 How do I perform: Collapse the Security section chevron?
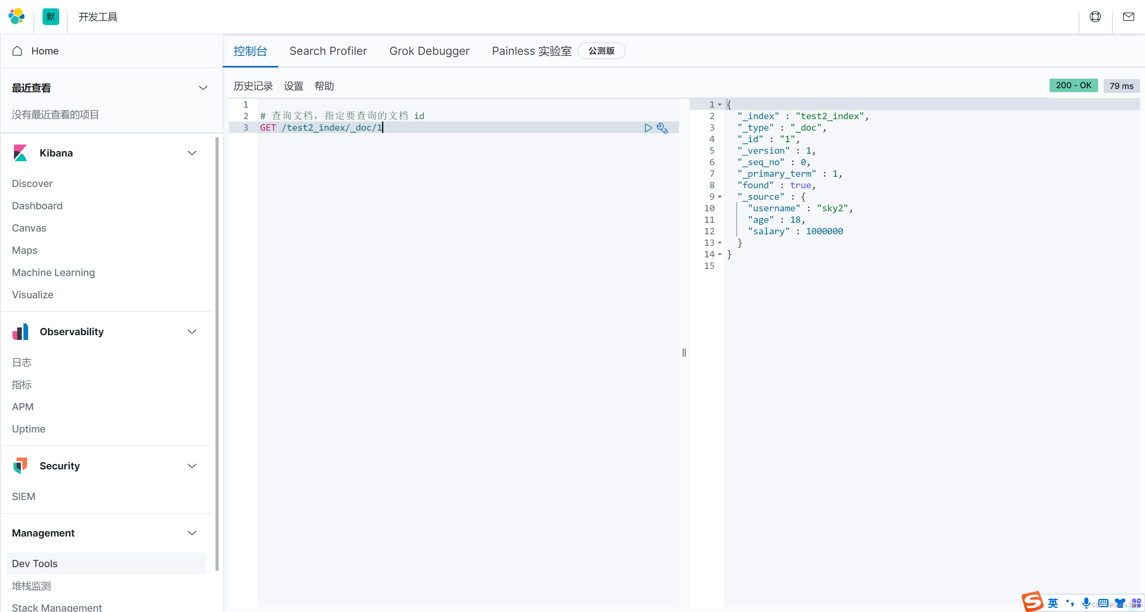192,466
